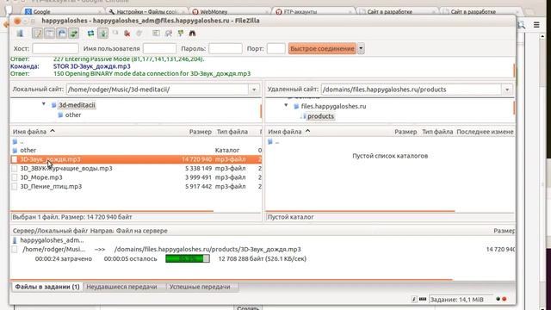Sort the remote list by Размер column
The image size is (551, 310).
[406, 132]
